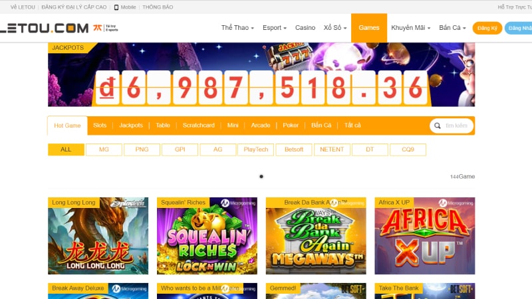Viewport: 532px width, 299px height.
Task: Expand the Xổ Số dropdown menu
Action: click(335, 28)
